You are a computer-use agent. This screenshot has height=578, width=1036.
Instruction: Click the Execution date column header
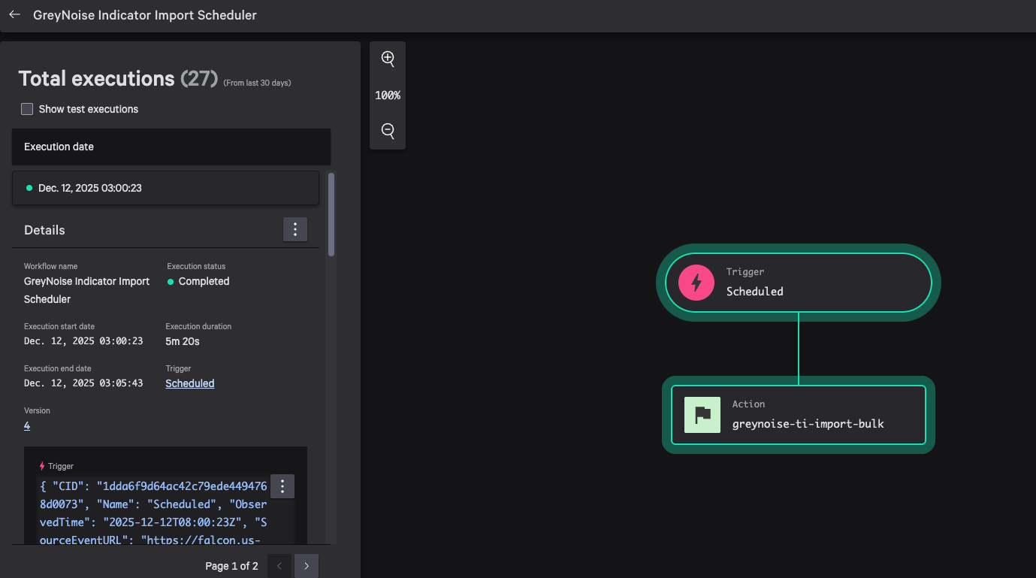click(x=59, y=147)
